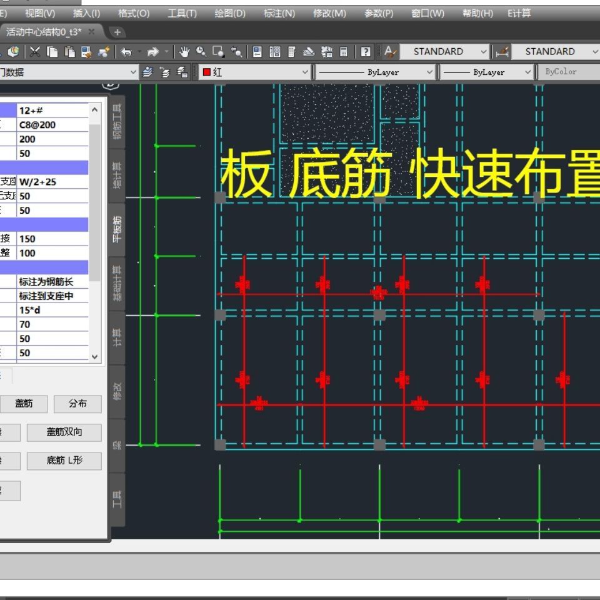Click the Zoom Window icon
This screenshot has height=600, width=600.
(x=218, y=52)
